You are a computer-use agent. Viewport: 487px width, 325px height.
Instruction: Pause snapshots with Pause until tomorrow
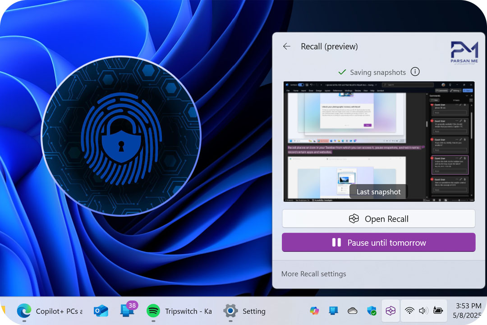coord(379,242)
